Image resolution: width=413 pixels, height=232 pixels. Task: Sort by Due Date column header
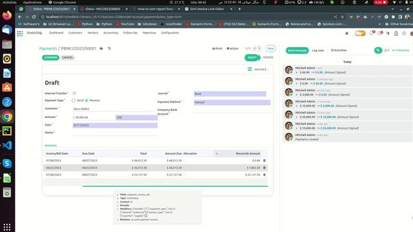click(88, 153)
